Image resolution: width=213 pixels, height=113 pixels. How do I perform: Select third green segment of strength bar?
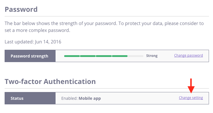(x=104, y=56)
